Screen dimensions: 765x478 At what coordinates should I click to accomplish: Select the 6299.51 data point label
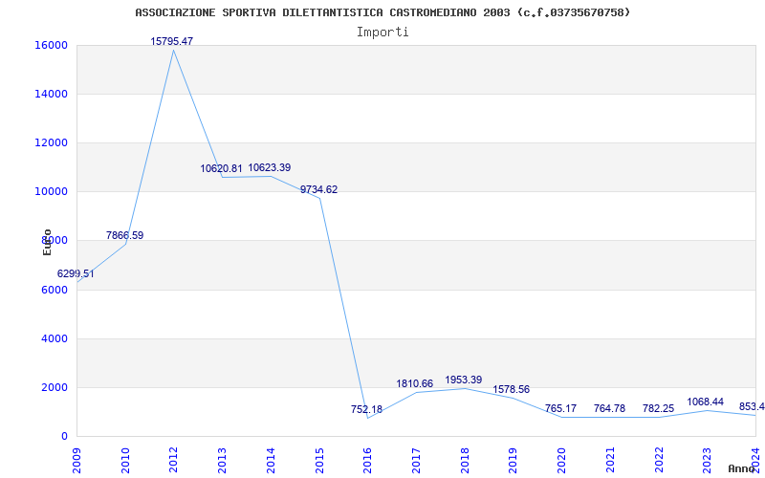point(76,274)
